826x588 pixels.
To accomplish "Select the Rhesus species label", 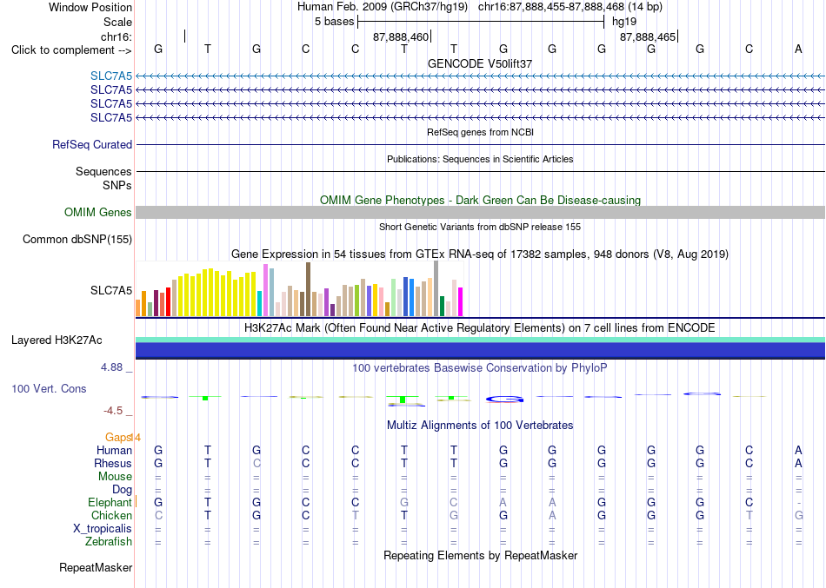I will [x=113, y=463].
